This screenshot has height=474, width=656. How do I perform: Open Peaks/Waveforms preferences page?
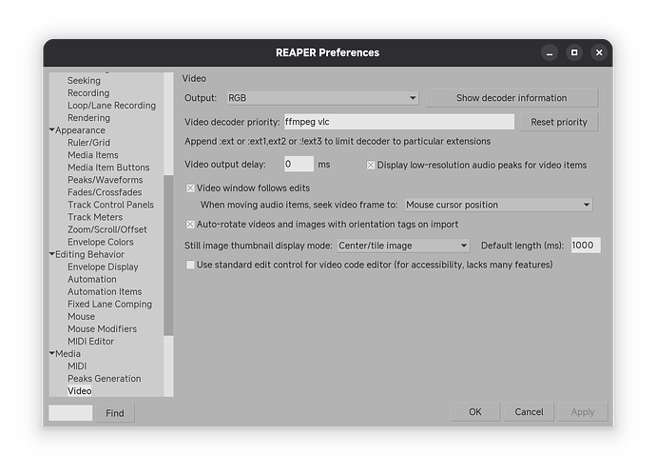point(105,180)
